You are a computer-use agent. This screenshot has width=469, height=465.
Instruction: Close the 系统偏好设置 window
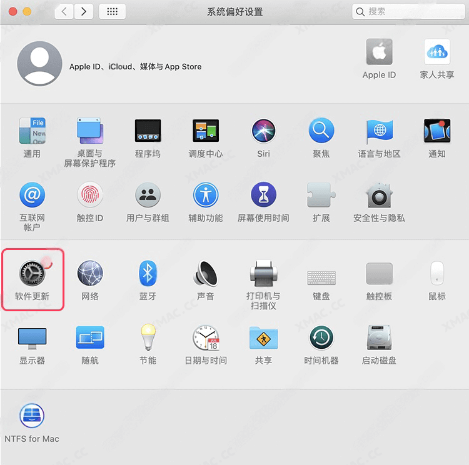(x=13, y=12)
